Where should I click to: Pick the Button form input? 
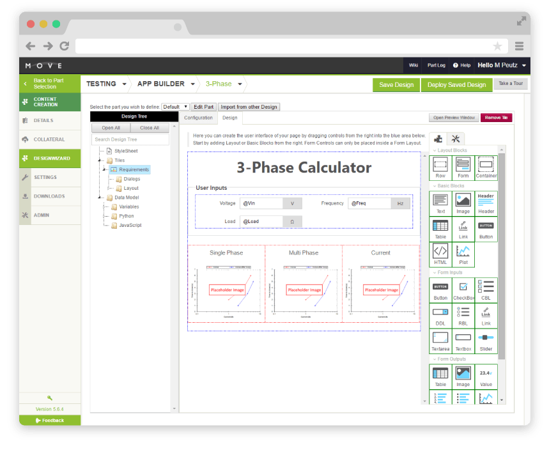tap(440, 290)
